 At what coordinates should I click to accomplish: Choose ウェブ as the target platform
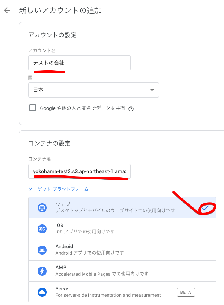pyautogui.click(x=113, y=207)
